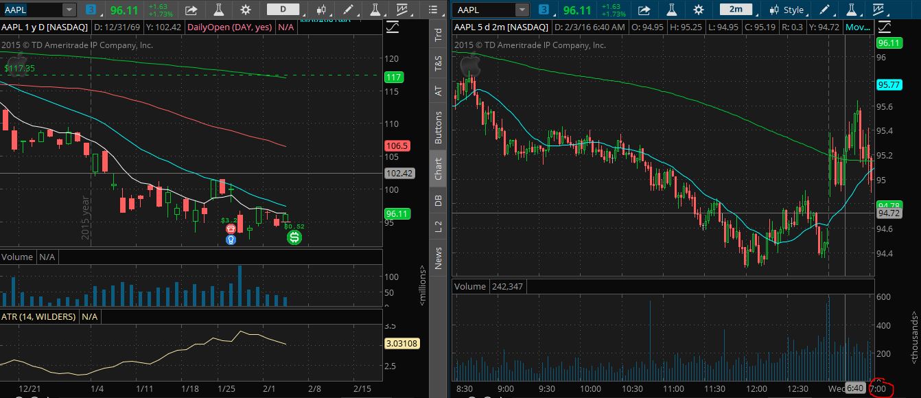Open the first flask icon on the 2m chart toolbar
The height and width of the screenshot is (398, 921).
pos(671,10)
